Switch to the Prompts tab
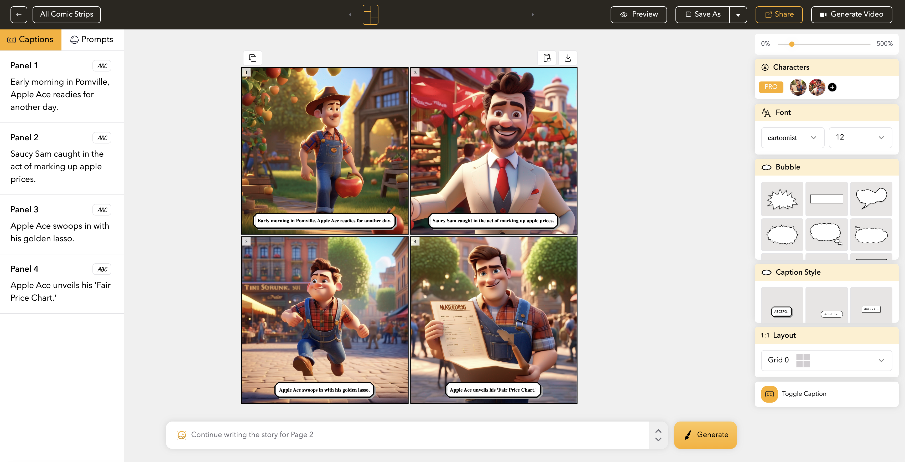This screenshot has height=462, width=905. 92,39
